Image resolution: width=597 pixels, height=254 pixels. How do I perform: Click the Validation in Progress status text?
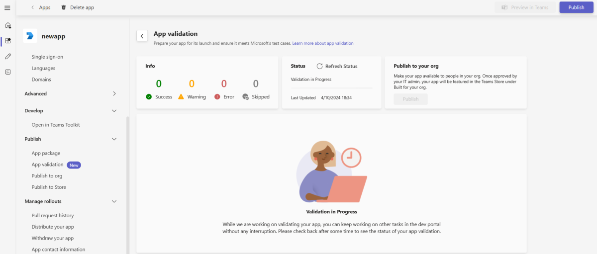tap(311, 80)
